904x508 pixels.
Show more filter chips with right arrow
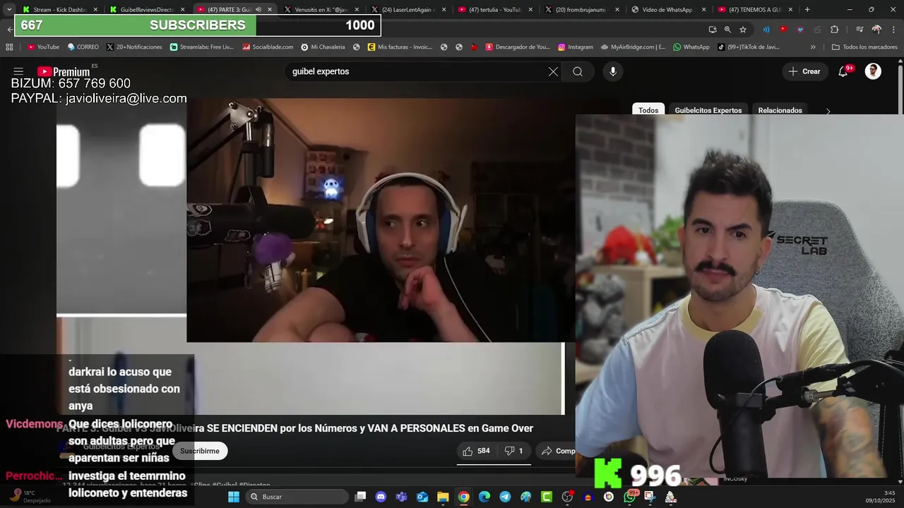point(828,111)
